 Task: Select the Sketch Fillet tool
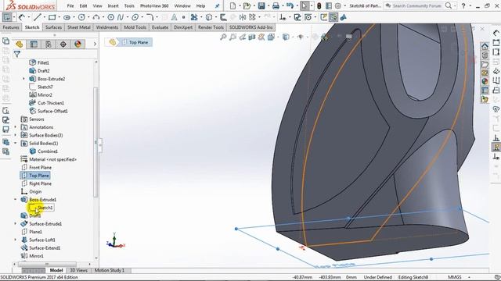[x=150, y=17]
